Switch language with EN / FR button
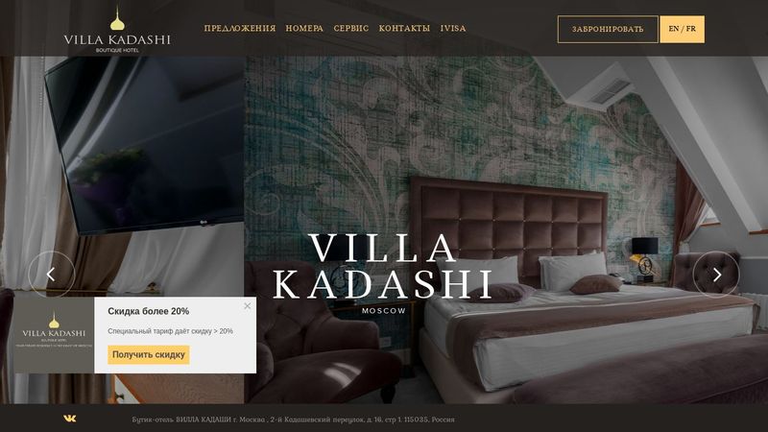Screen dimensions: 768x432 click(682, 30)
